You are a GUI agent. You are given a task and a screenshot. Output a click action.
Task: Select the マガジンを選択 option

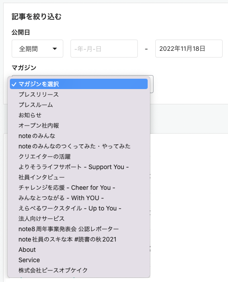[x=79, y=84]
